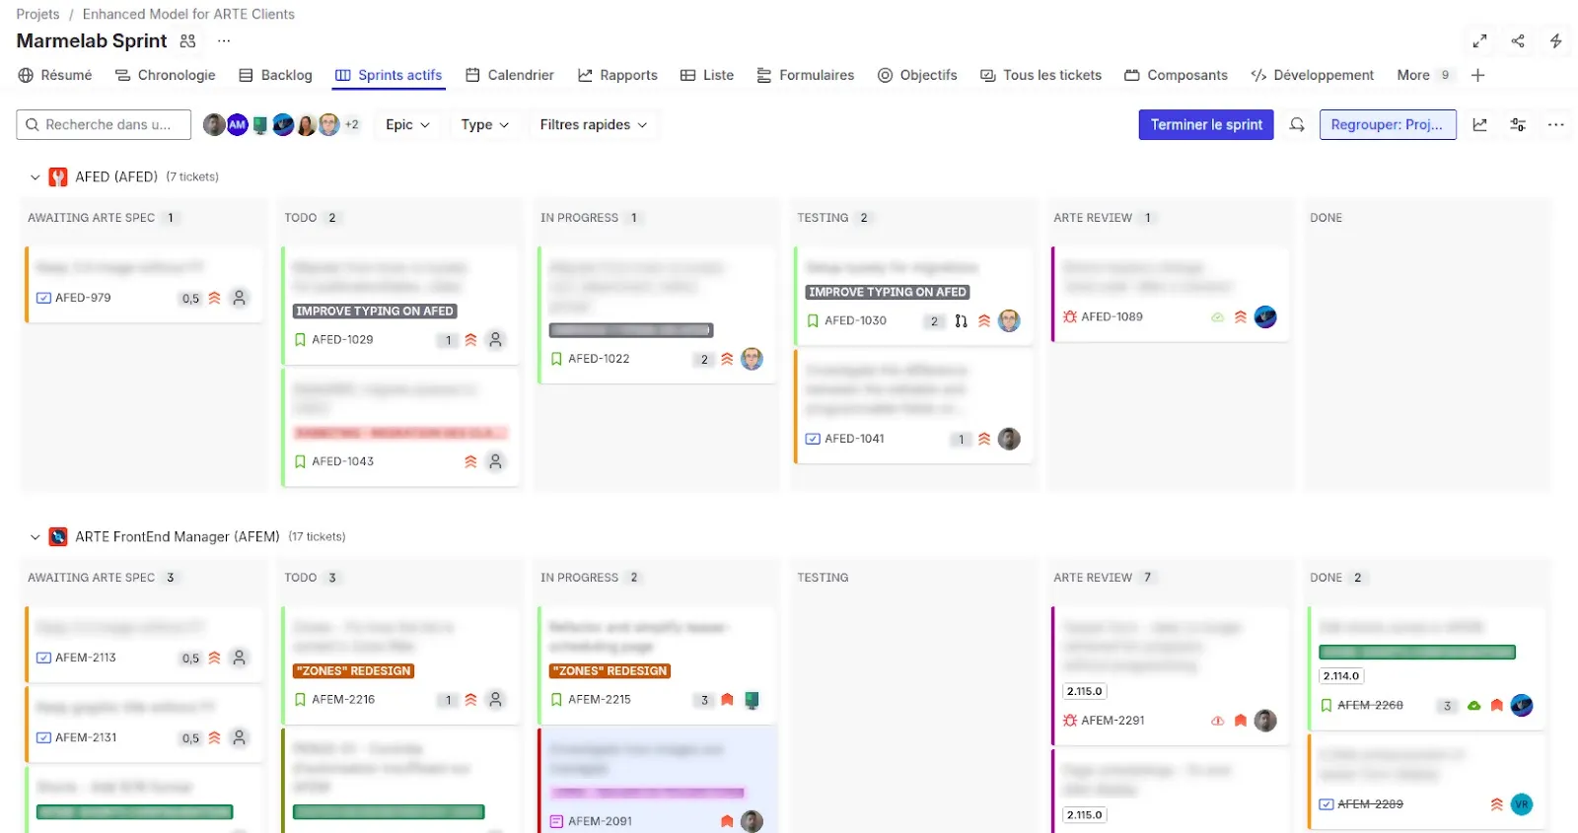Open ticket AFEM-2268
This screenshot has height=833, width=1578.
click(x=1370, y=706)
